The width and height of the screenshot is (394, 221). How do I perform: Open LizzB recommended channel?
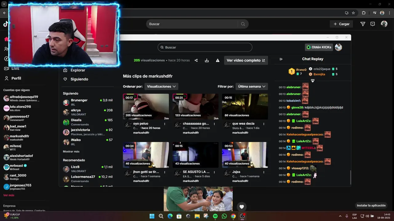click(x=88, y=169)
